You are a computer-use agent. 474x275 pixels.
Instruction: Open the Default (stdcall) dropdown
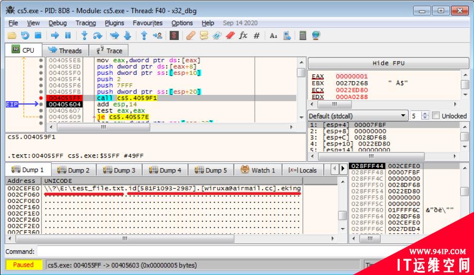tap(357, 116)
